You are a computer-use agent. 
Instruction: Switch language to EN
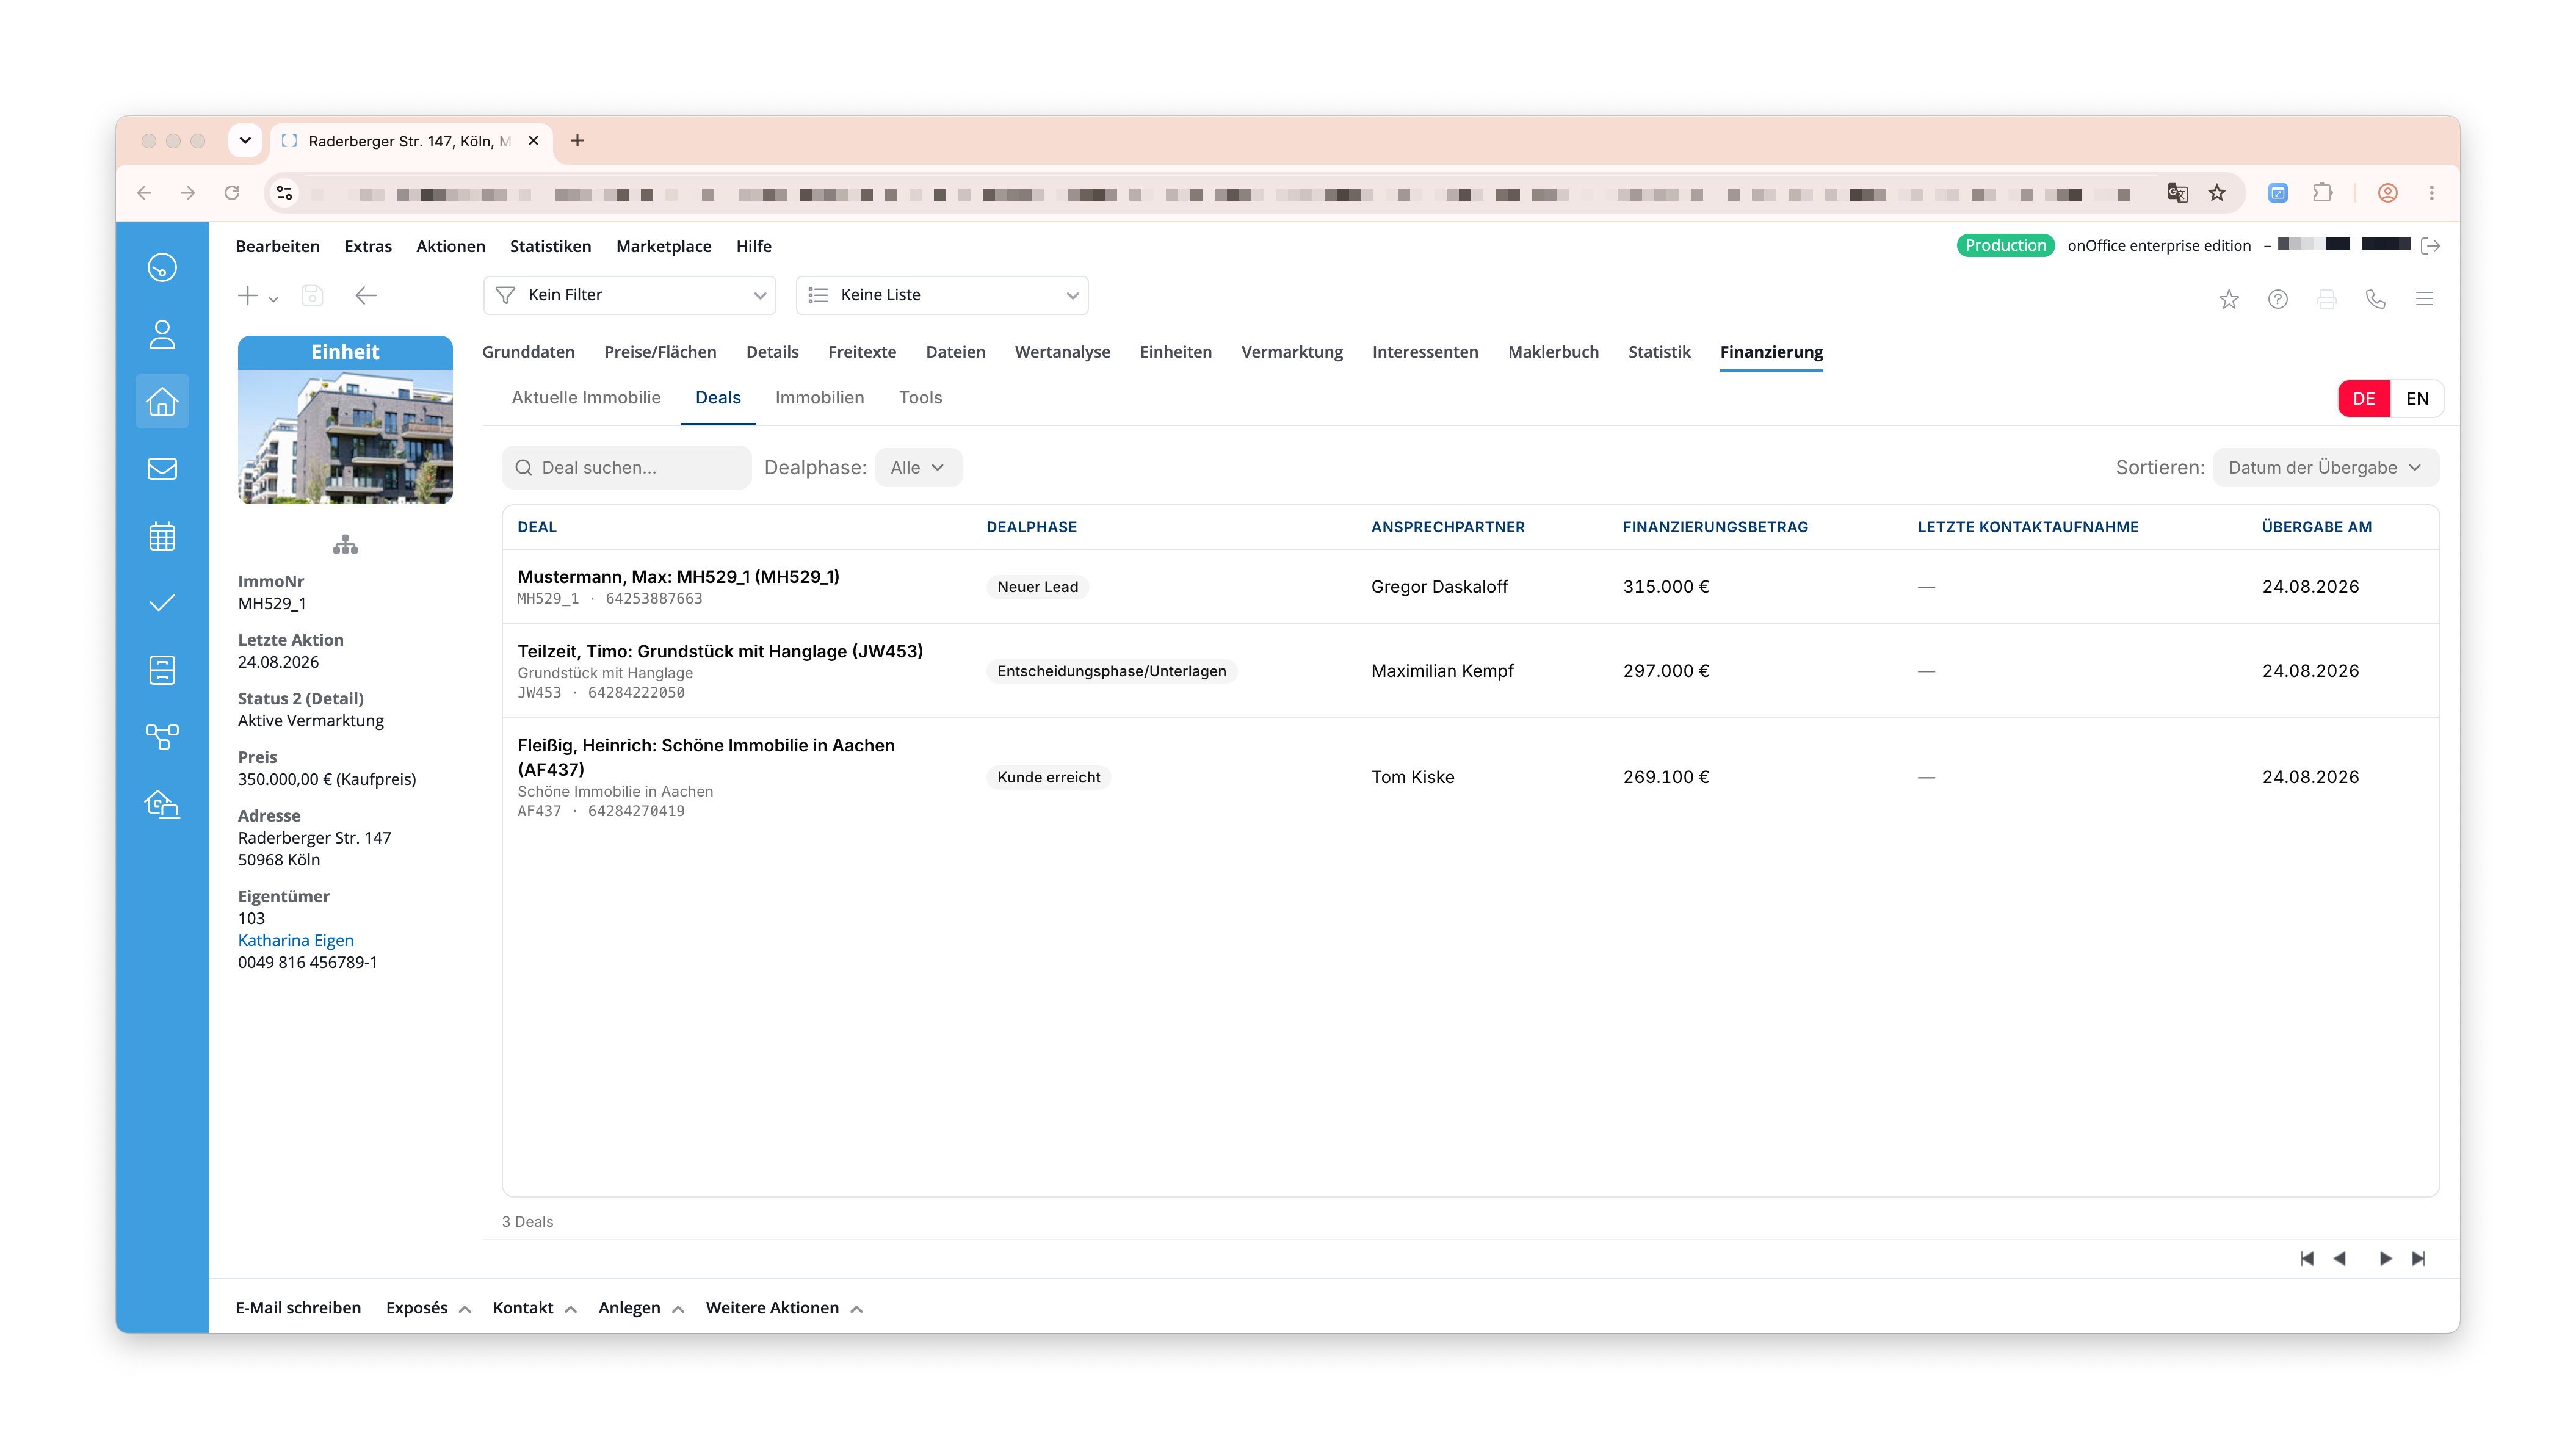point(2416,399)
